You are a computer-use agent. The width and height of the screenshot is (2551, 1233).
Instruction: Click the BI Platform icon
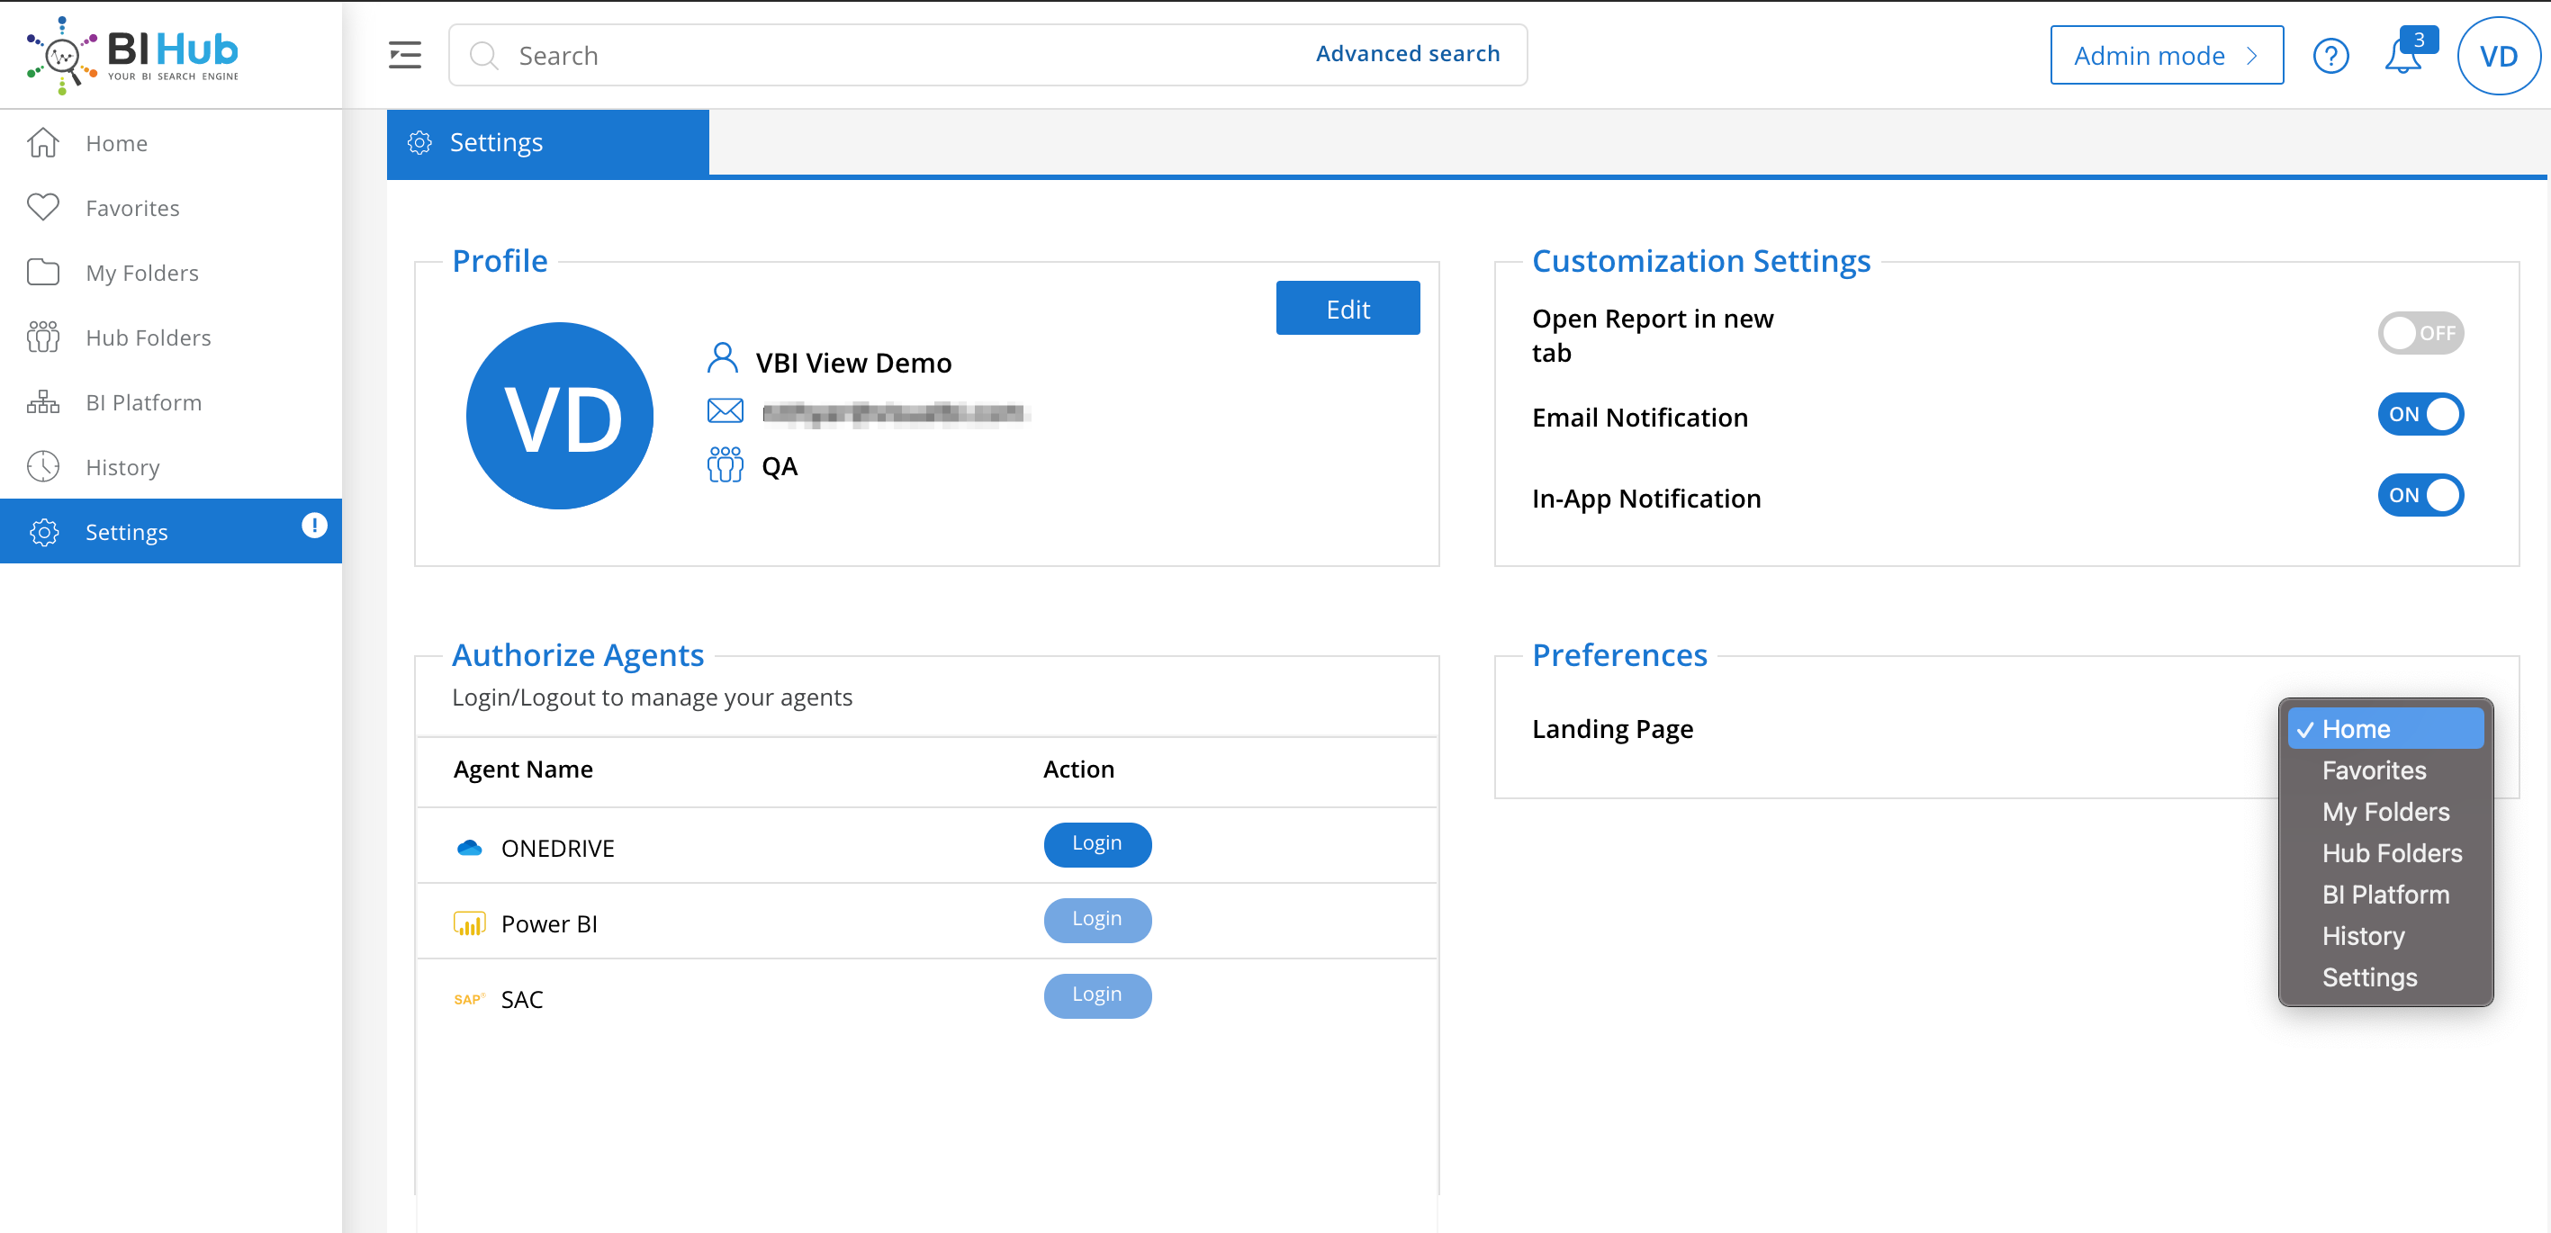pyautogui.click(x=42, y=400)
